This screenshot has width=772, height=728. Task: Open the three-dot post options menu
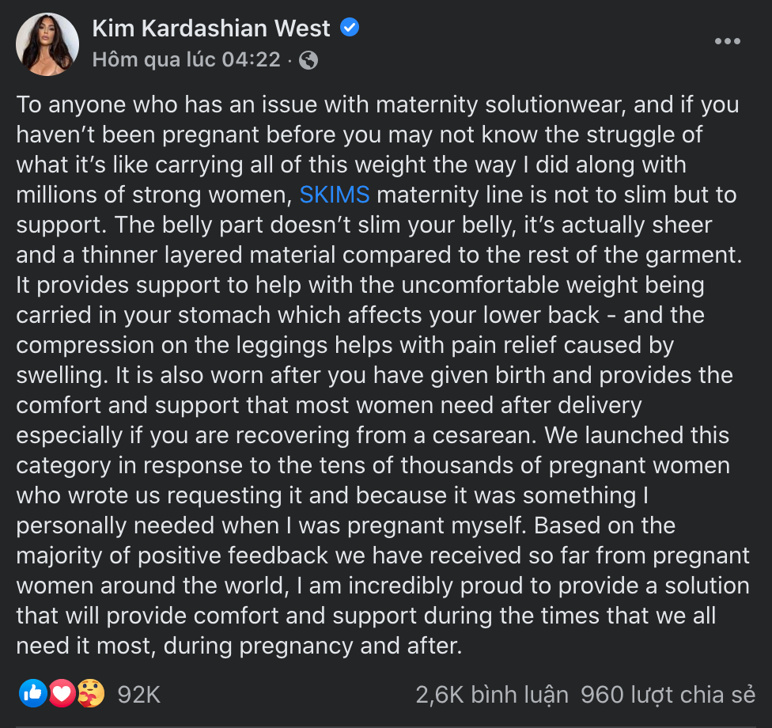tap(727, 41)
